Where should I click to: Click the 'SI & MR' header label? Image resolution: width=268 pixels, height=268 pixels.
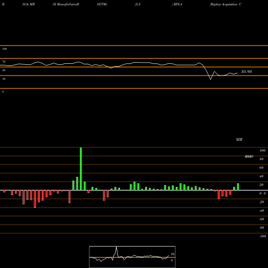tap(28, 4)
